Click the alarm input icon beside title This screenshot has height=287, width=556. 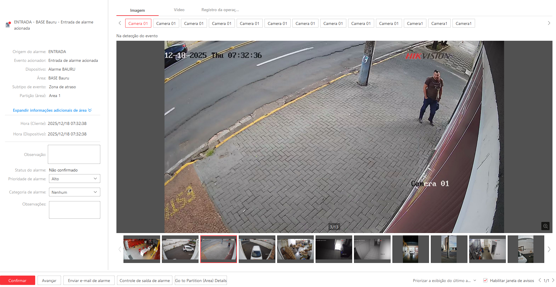point(8,25)
